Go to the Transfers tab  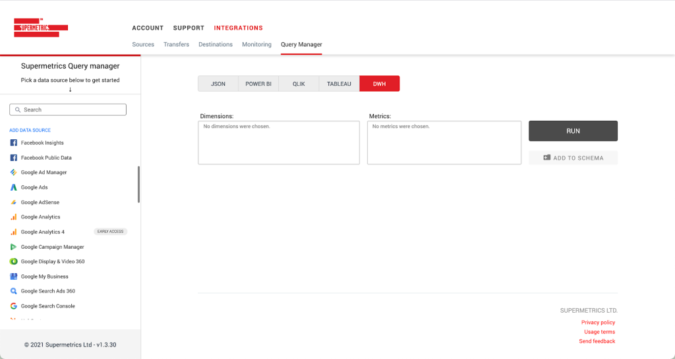coord(176,45)
